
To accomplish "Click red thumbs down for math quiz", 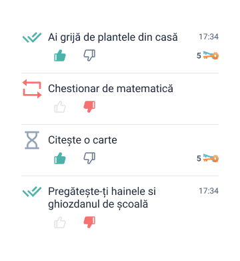I will (89, 107).
